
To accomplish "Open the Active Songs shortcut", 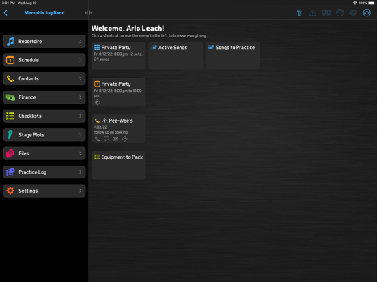I will [176, 56].
